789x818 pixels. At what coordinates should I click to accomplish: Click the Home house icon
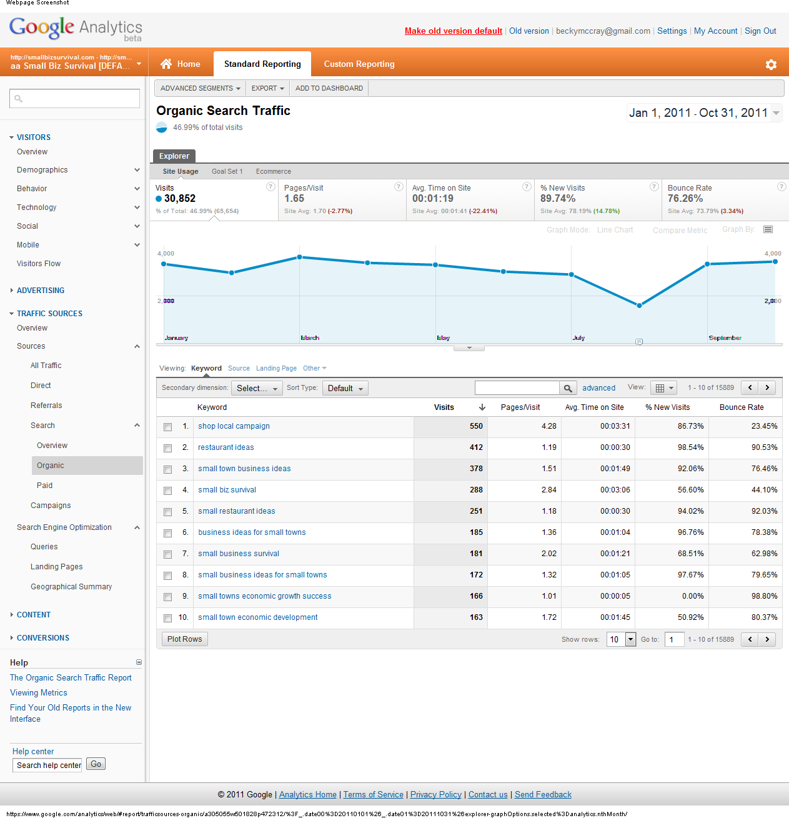(166, 64)
